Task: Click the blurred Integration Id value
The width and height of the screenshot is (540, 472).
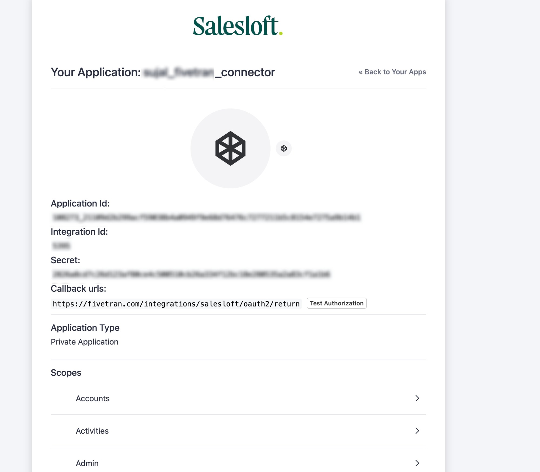Action: tap(61, 246)
